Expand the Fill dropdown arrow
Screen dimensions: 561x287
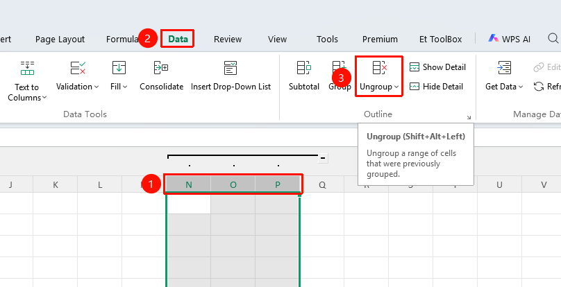125,87
